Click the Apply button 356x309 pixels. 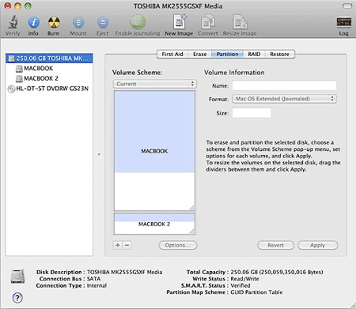click(x=317, y=245)
